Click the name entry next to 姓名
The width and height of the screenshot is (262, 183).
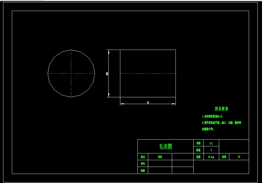point(160,157)
